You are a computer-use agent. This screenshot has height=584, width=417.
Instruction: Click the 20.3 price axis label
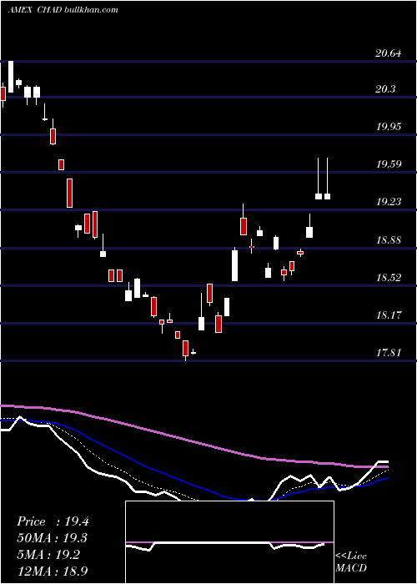pyautogui.click(x=385, y=89)
